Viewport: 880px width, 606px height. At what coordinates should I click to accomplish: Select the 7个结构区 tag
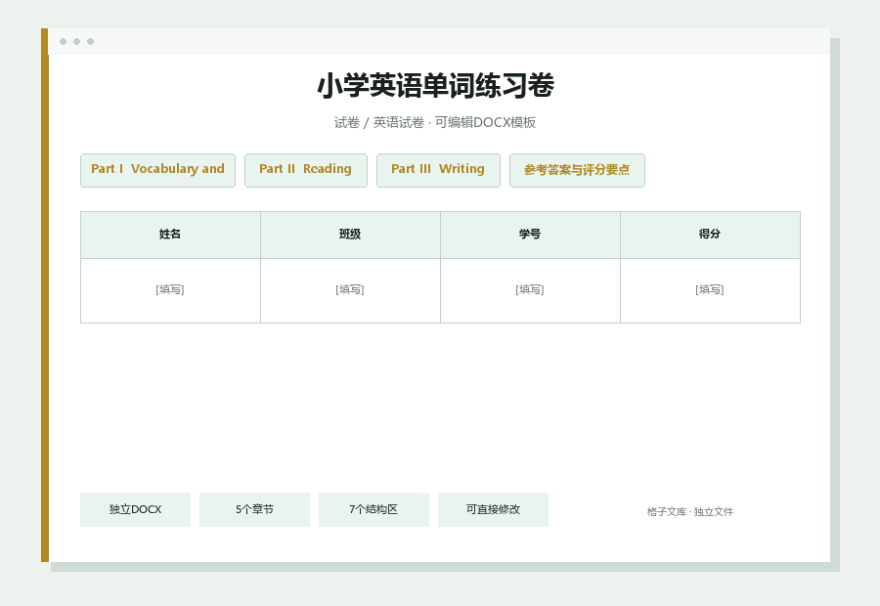coord(374,509)
